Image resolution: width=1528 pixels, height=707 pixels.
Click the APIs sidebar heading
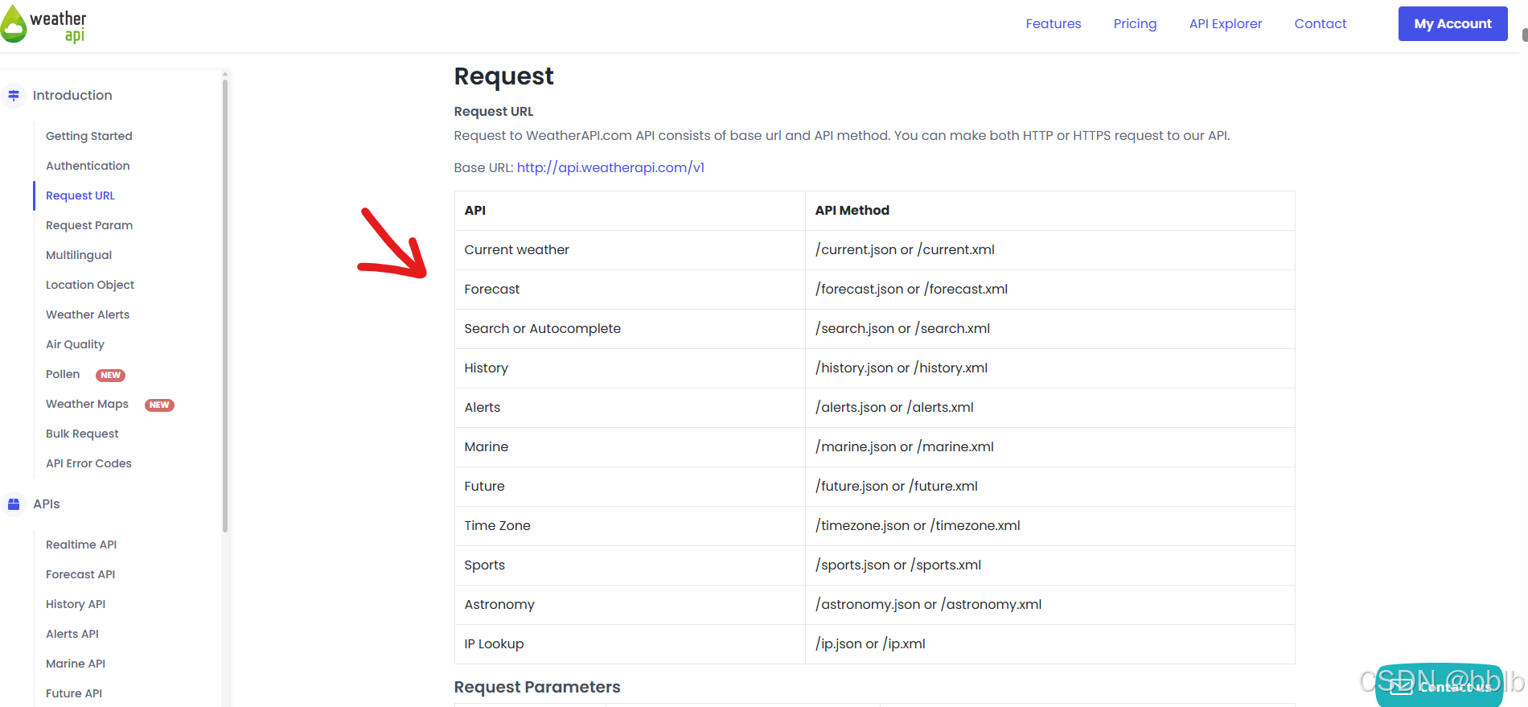pos(47,504)
